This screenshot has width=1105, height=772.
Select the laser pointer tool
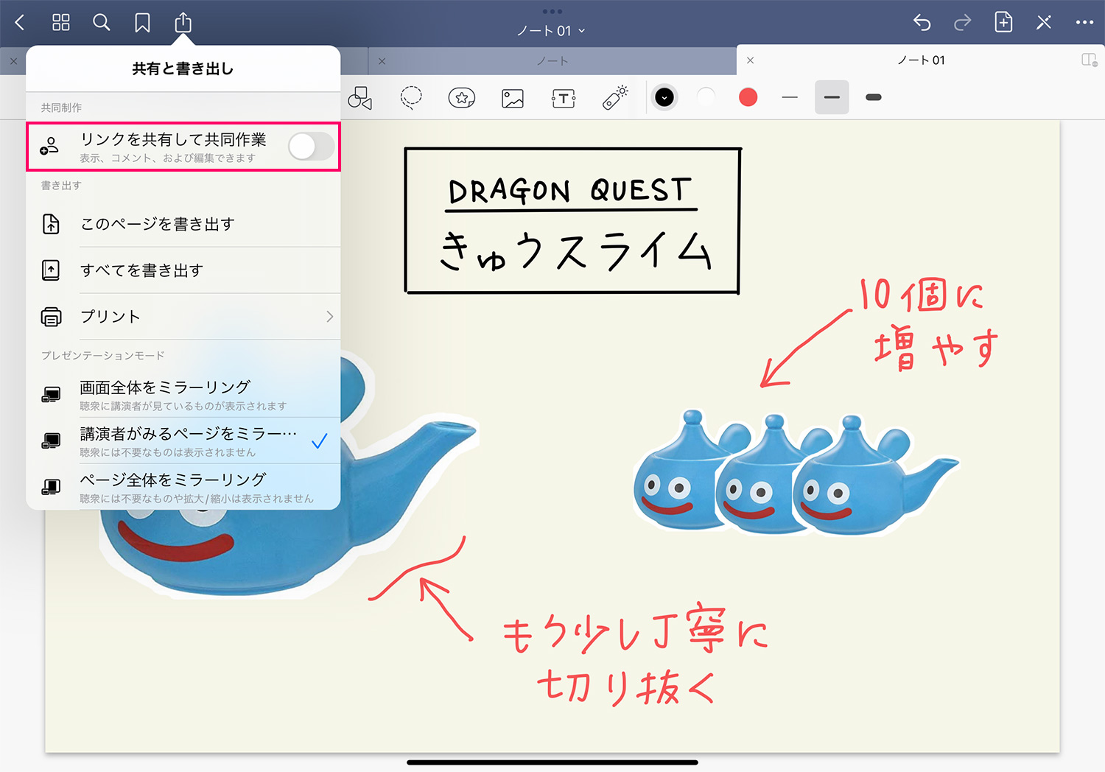click(x=615, y=98)
